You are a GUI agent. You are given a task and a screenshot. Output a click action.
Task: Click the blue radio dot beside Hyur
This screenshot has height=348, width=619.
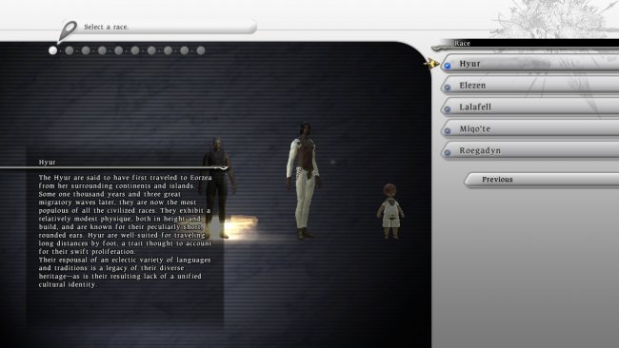tap(448, 66)
